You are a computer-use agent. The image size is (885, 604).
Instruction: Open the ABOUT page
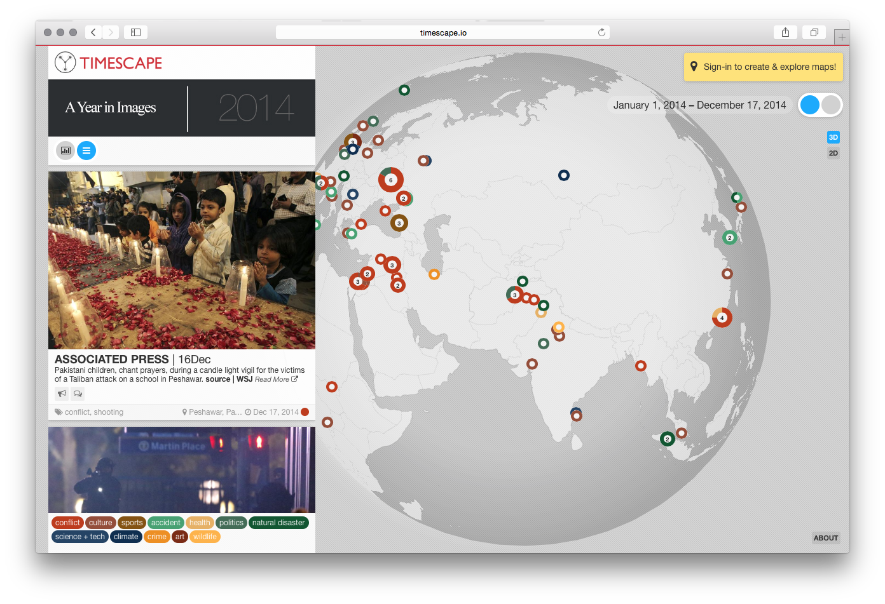point(825,538)
